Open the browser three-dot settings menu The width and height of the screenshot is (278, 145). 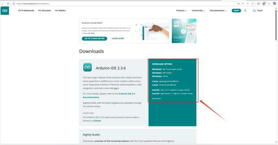(x=269, y=3)
